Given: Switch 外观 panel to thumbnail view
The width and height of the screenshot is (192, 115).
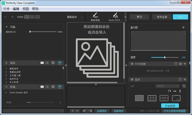Looking at the screenshot, I should (x=42, y=87).
